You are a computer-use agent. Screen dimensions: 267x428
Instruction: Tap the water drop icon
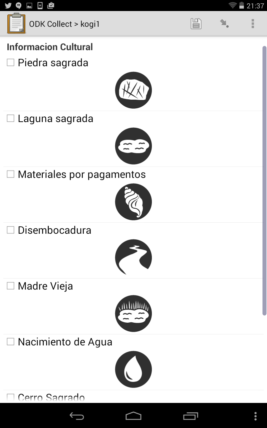(x=133, y=369)
